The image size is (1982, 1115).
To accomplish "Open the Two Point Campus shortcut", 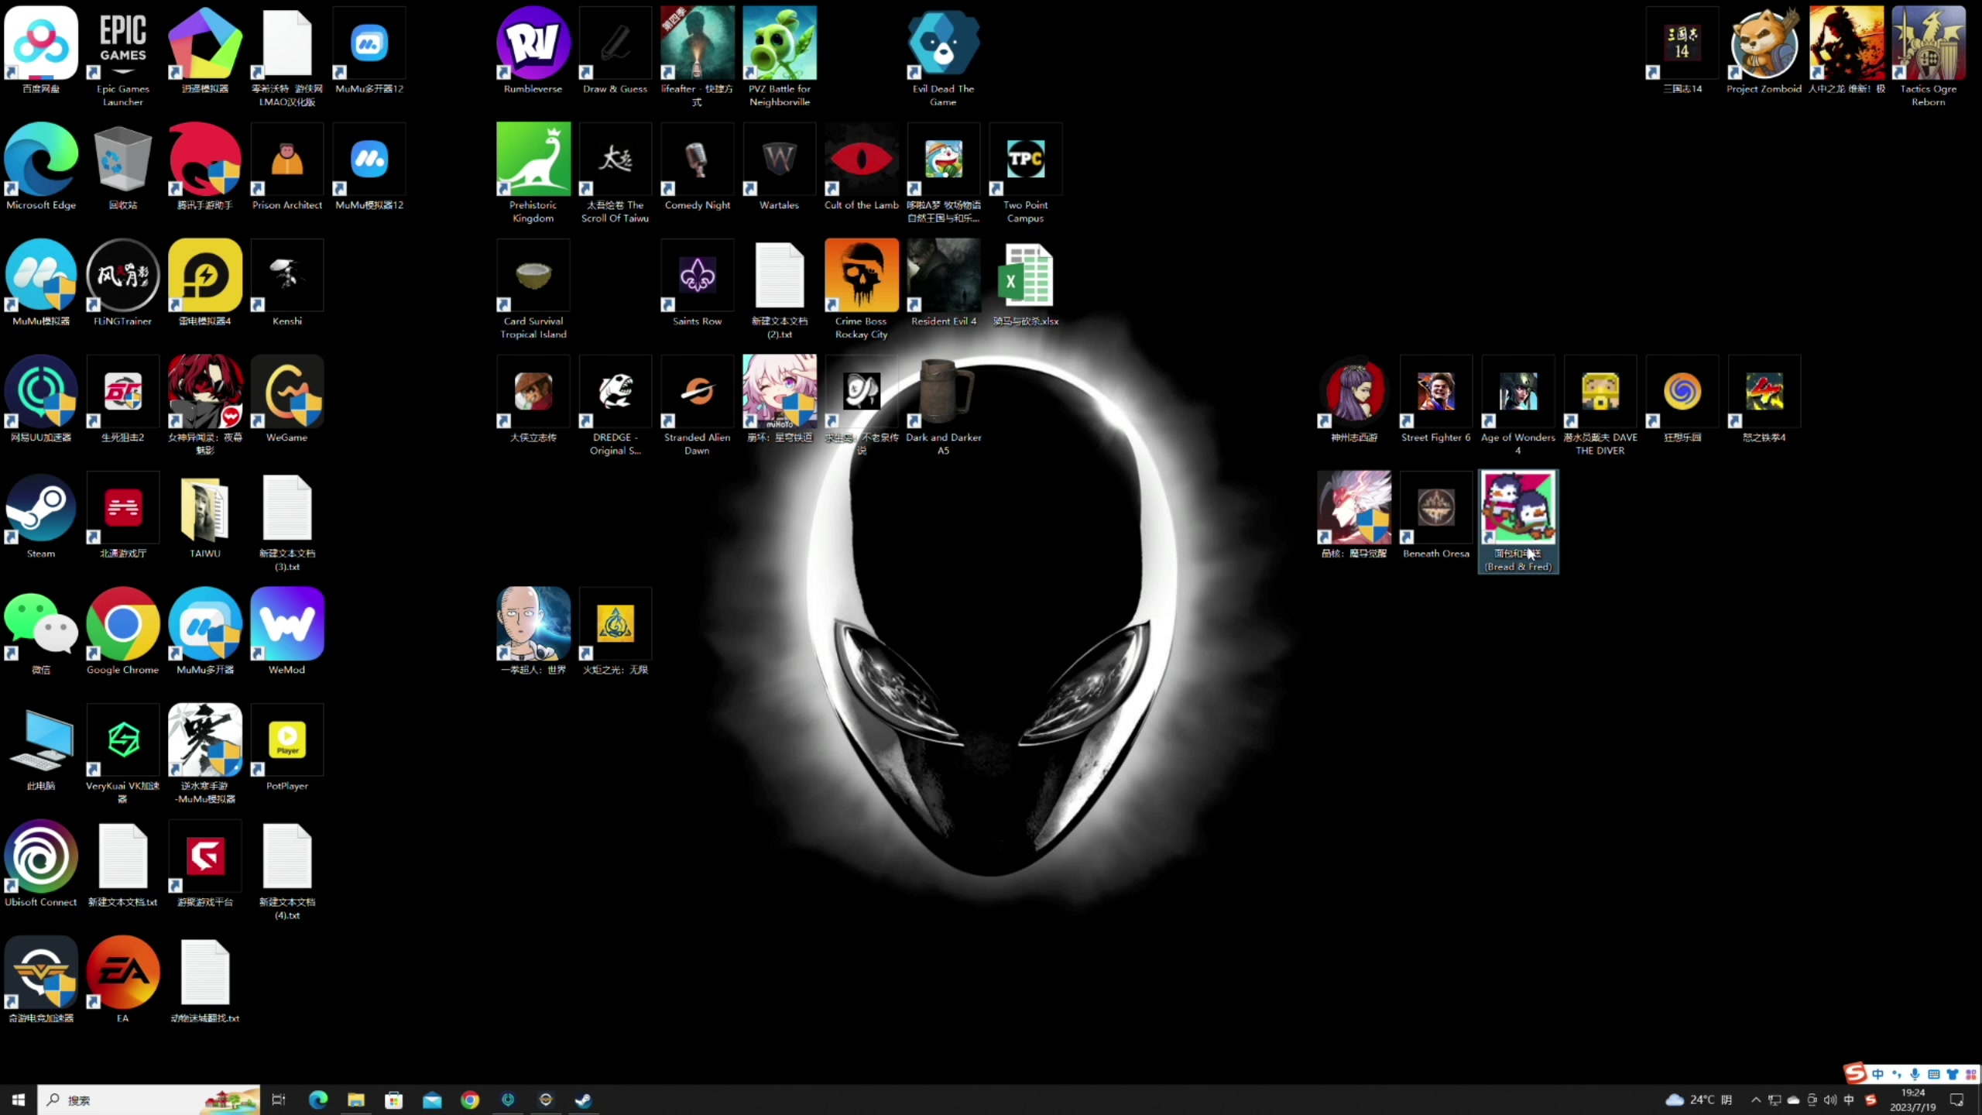I will click(x=1026, y=172).
